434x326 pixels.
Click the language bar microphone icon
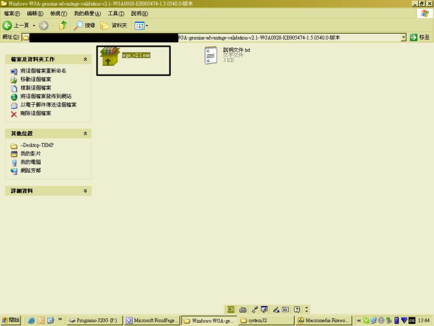pos(254,309)
